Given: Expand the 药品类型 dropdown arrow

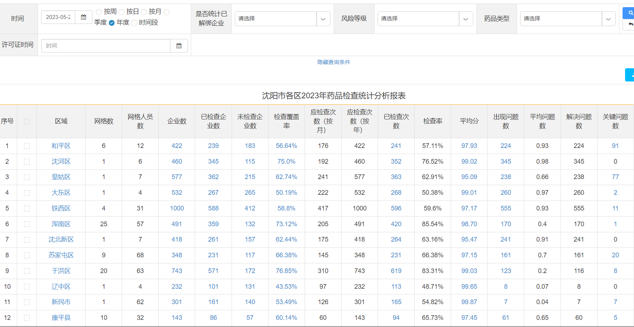Looking at the screenshot, I should tap(608, 19).
